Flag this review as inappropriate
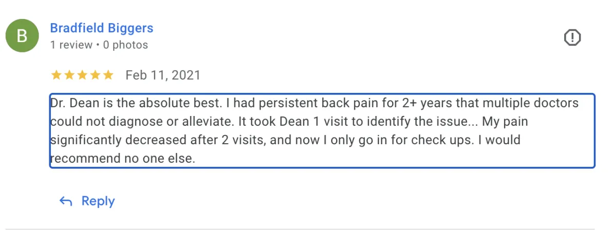 pyautogui.click(x=572, y=37)
